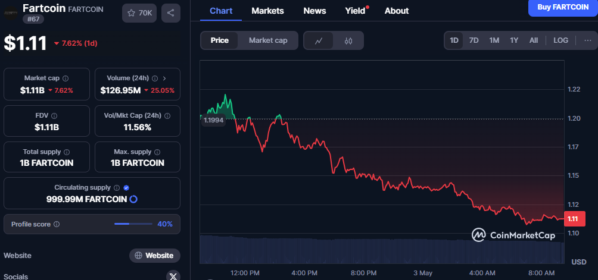The height and width of the screenshot is (280, 598).
Task: Click the Buy FARTCOIN button
Action: pyautogui.click(x=563, y=7)
